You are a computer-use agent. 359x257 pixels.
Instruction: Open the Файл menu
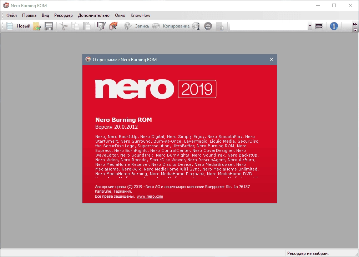click(11, 15)
